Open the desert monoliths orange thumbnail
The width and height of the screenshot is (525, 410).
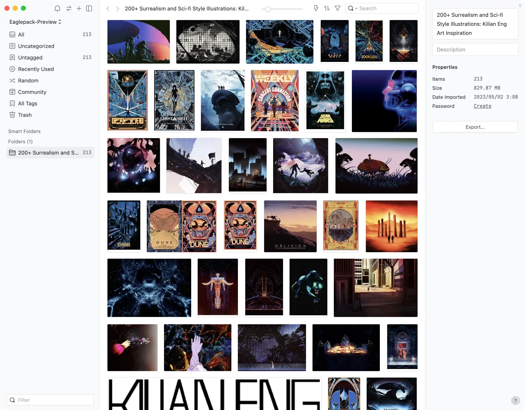point(392,226)
